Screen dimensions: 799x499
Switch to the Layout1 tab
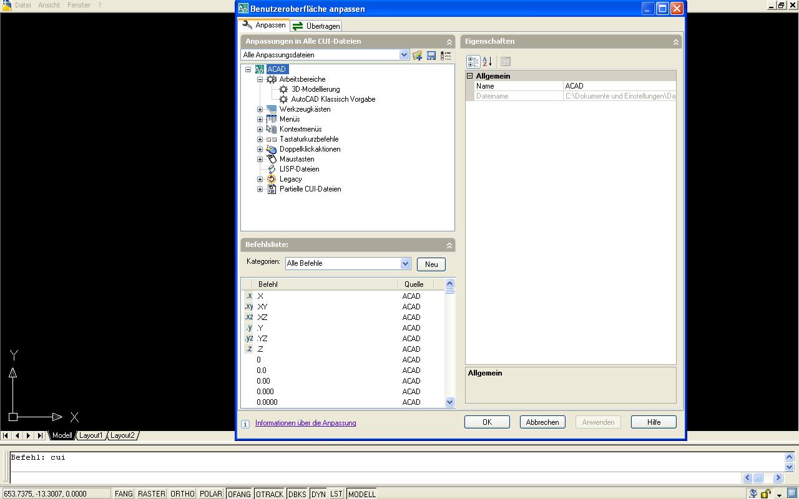(x=91, y=435)
